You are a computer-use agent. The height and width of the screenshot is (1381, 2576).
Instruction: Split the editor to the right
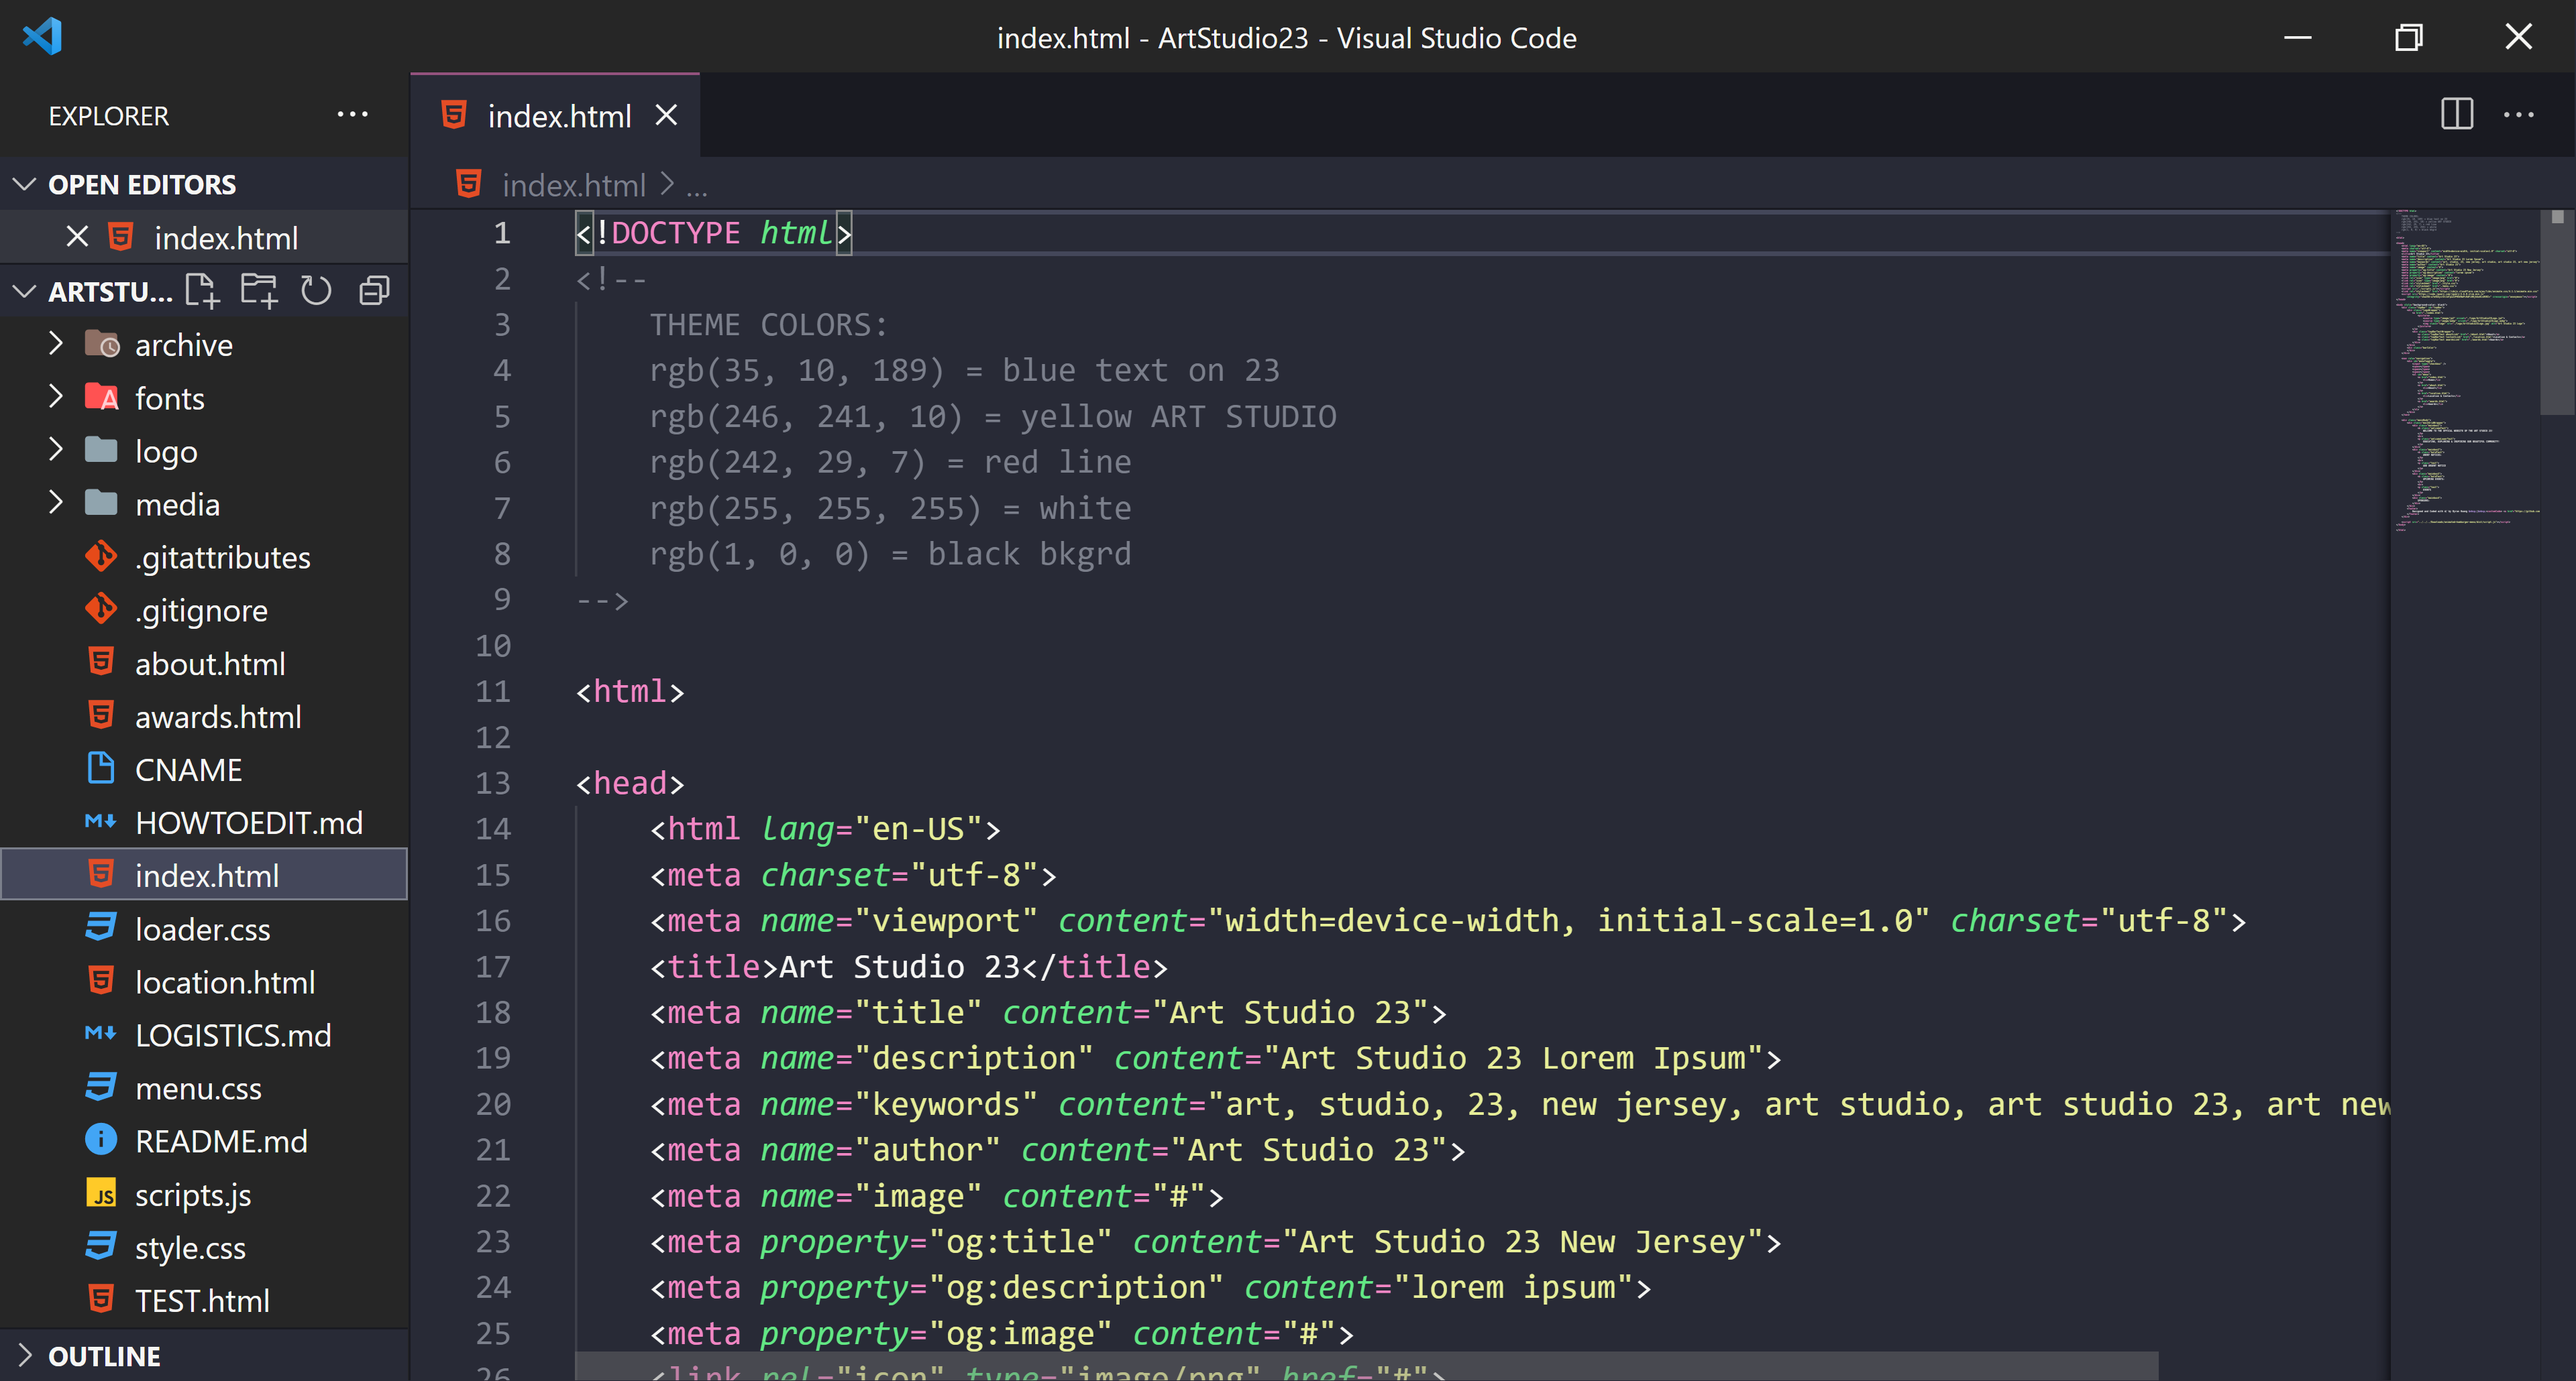point(2457,115)
